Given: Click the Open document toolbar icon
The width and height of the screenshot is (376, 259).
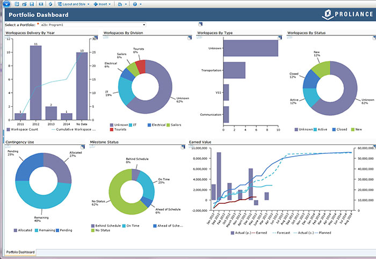Looking at the screenshot, I should point(24,4).
